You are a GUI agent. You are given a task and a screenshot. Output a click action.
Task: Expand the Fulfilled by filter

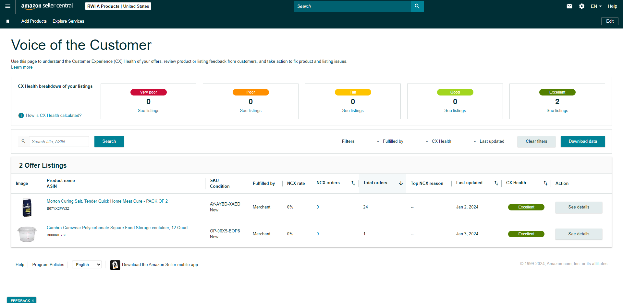pos(390,141)
